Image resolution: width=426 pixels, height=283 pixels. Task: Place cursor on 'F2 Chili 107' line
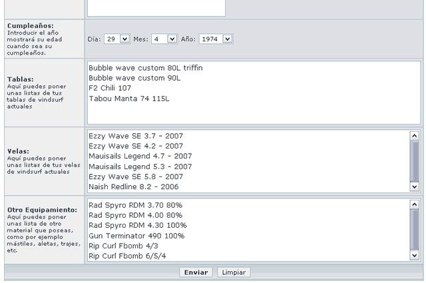coord(111,88)
